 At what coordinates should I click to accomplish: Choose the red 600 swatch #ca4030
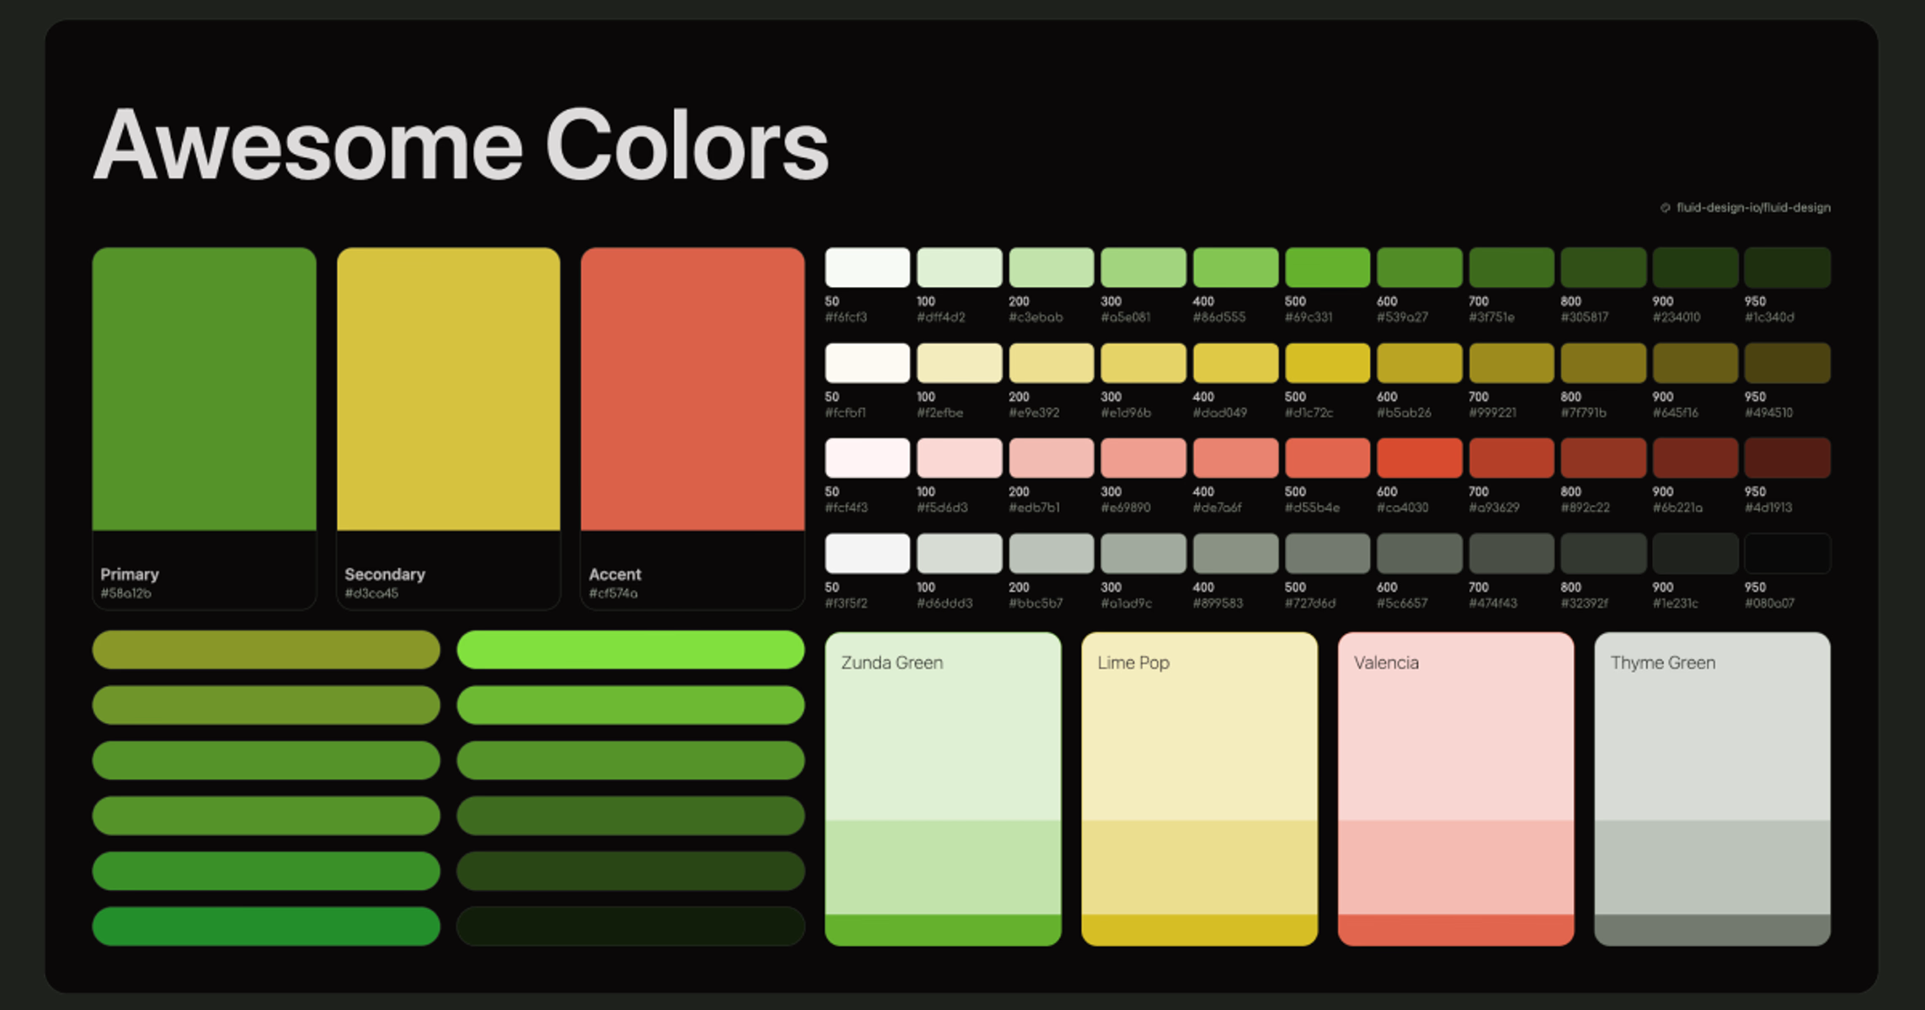click(x=1419, y=458)
